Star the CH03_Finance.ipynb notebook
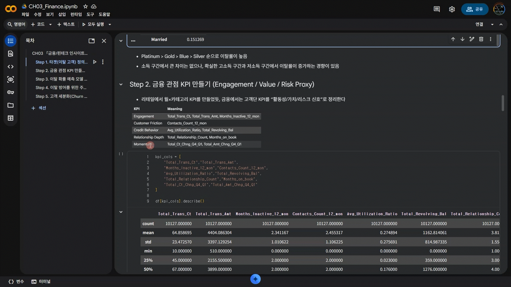This screenshot has width=511, height=287. [85, 6]
